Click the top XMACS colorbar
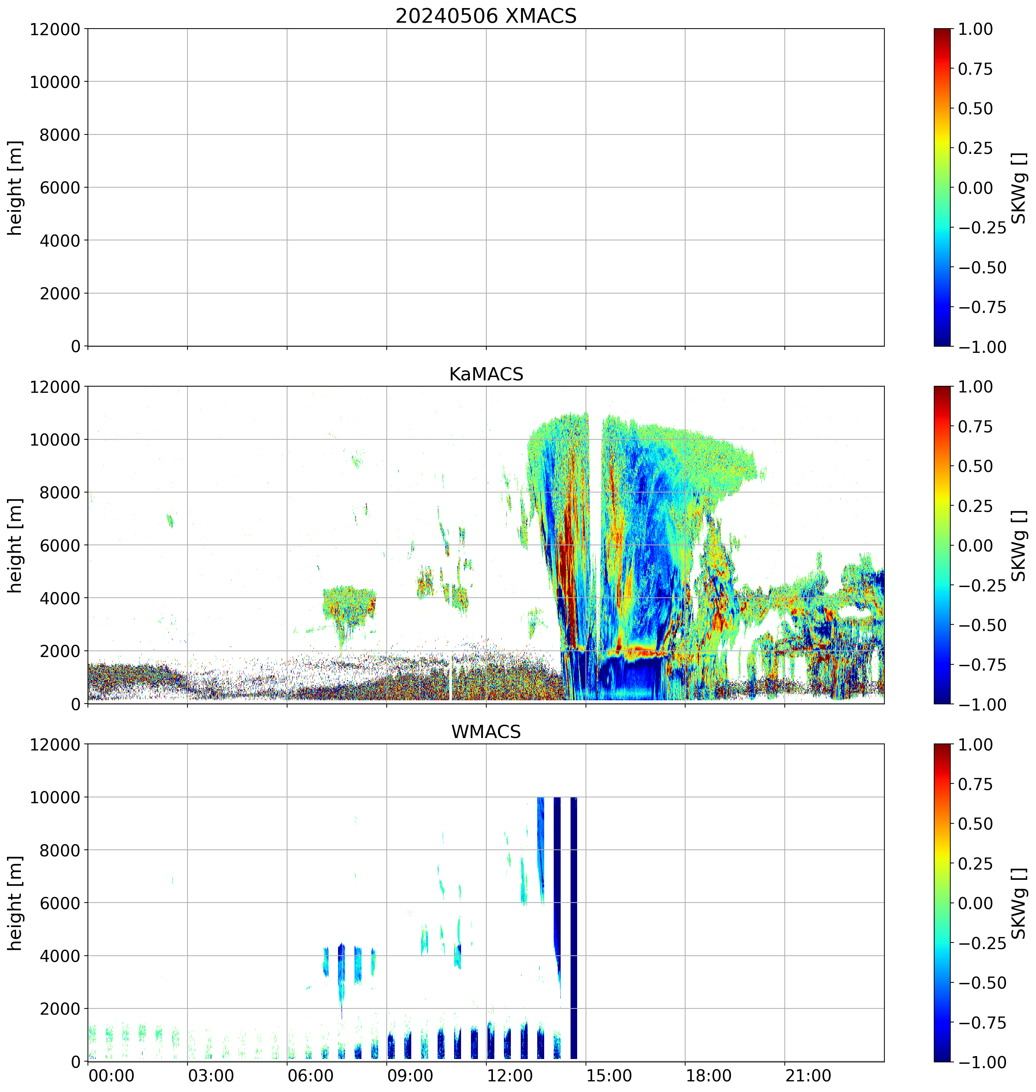Image resolution: width=1036 pixels, height=1092 pixels. [x=942, y=187]
